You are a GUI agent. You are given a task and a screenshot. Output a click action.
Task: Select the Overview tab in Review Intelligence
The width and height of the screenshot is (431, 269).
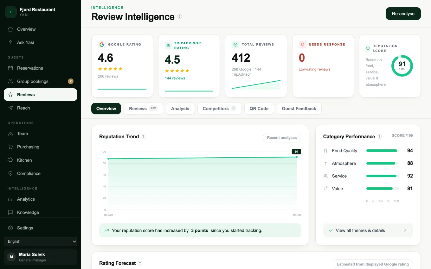(x=106, y=109)
